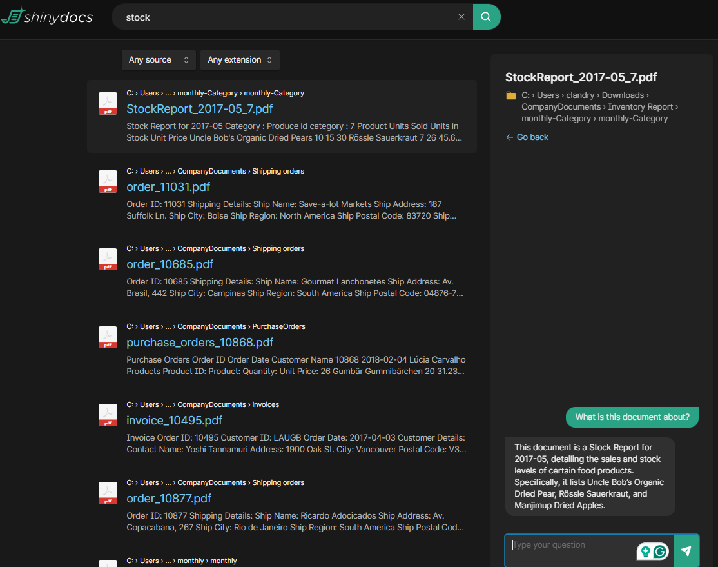
Task: Click in the search box containing stock
Action: point(284,17)
